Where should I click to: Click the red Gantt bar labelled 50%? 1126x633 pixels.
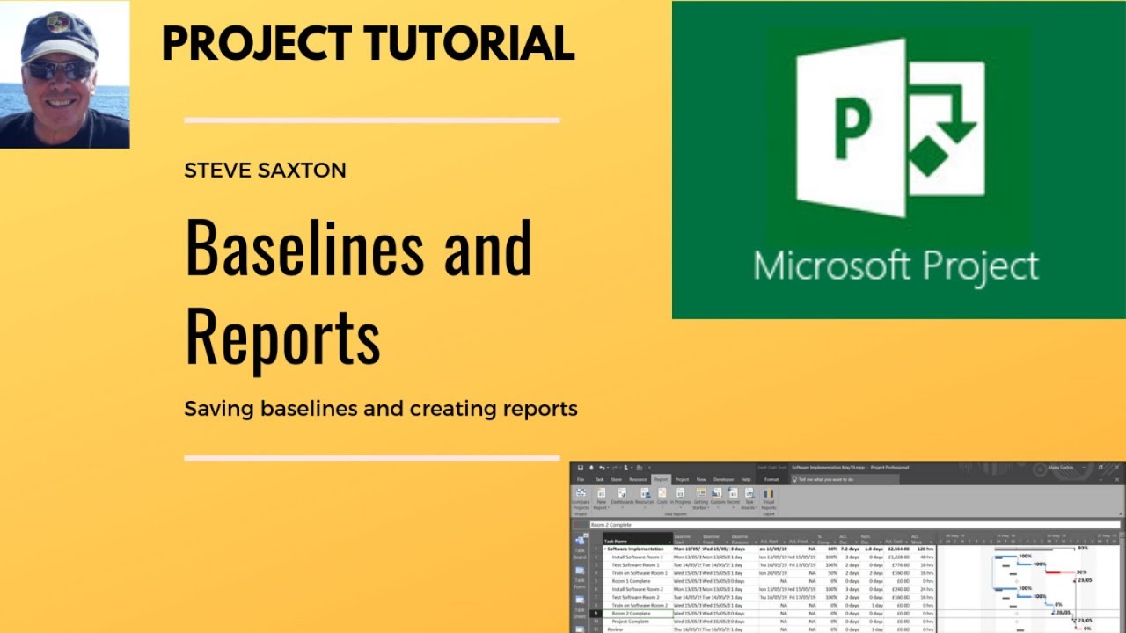click(x=1060, y=572)
